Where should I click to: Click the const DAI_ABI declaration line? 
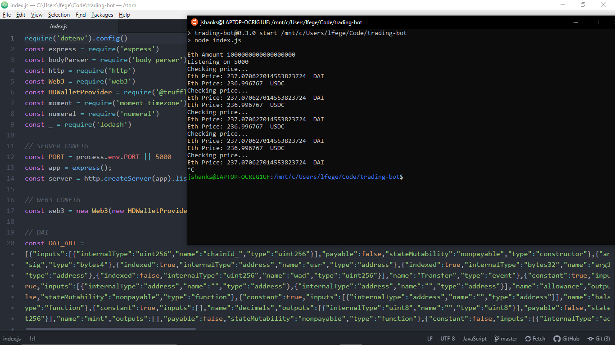(54, 243)
